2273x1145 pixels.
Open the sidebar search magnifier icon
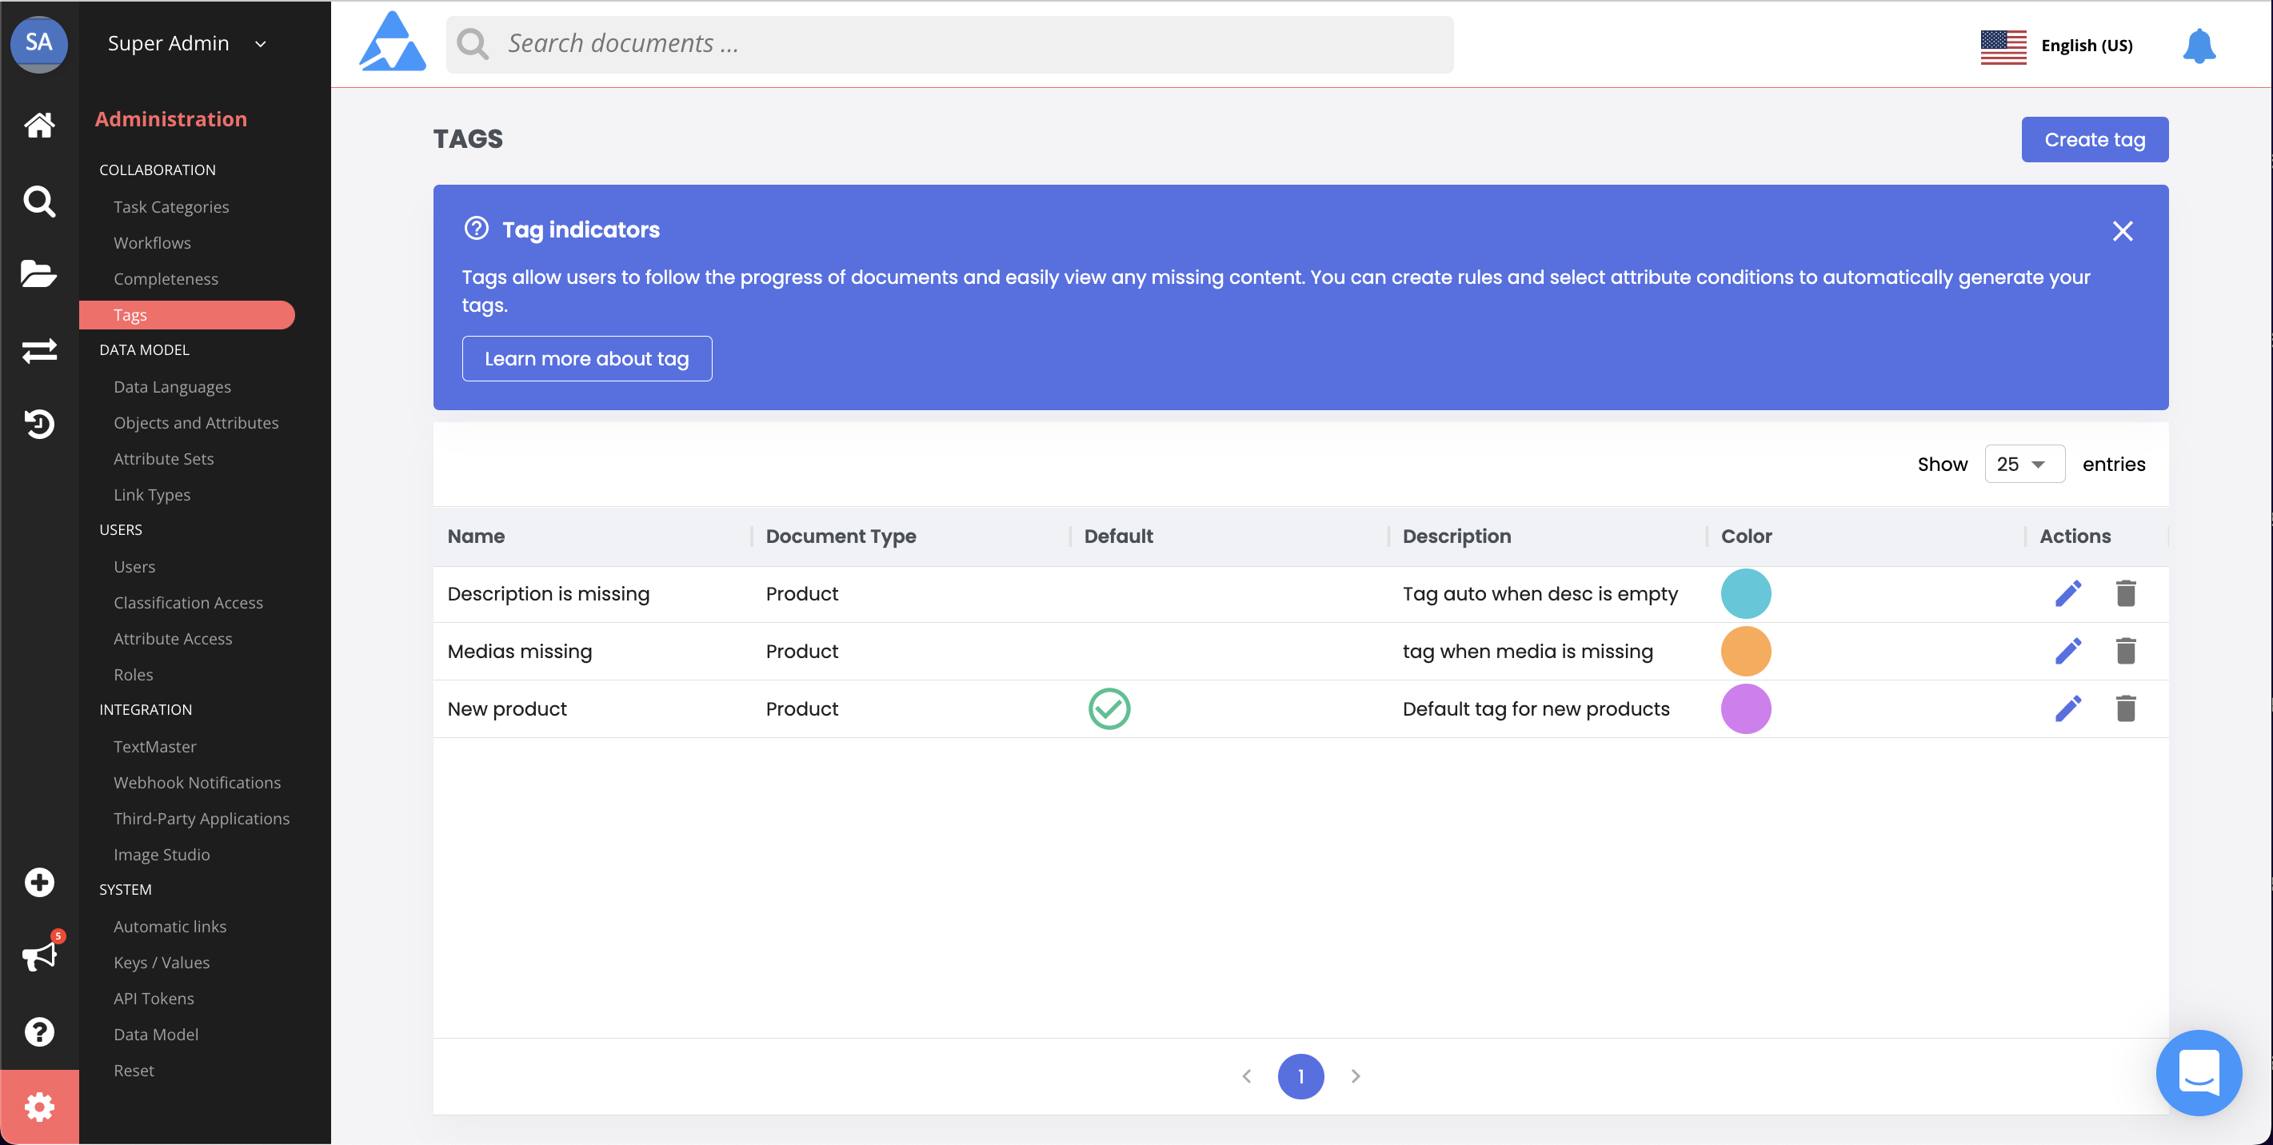click(39, 202)
